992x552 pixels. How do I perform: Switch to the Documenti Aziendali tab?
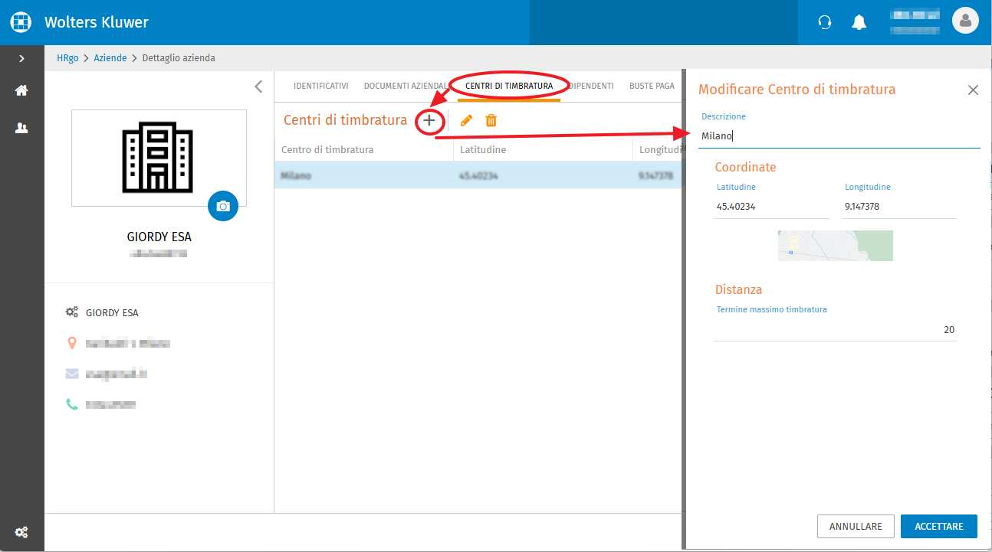click(x=405, y=86)
